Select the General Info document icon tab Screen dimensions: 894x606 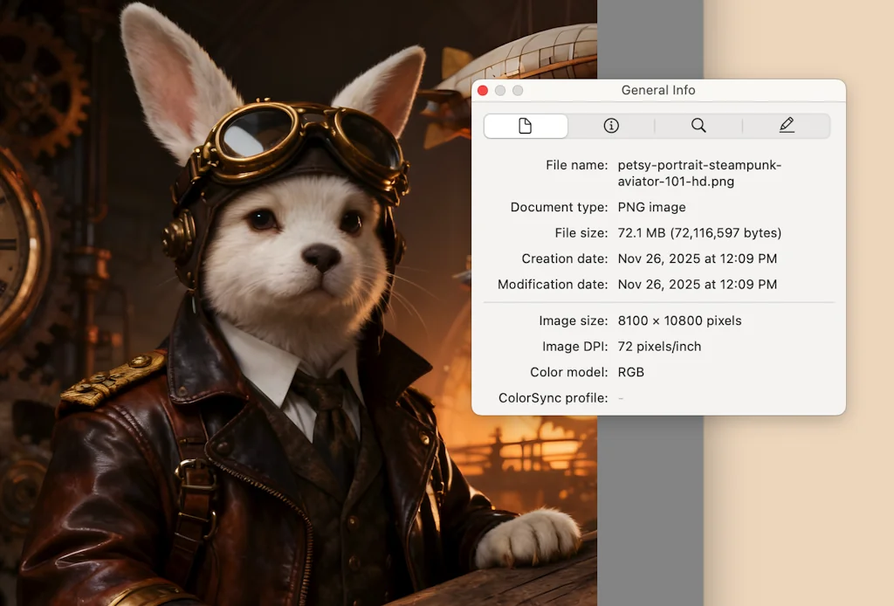click(526, 126)
